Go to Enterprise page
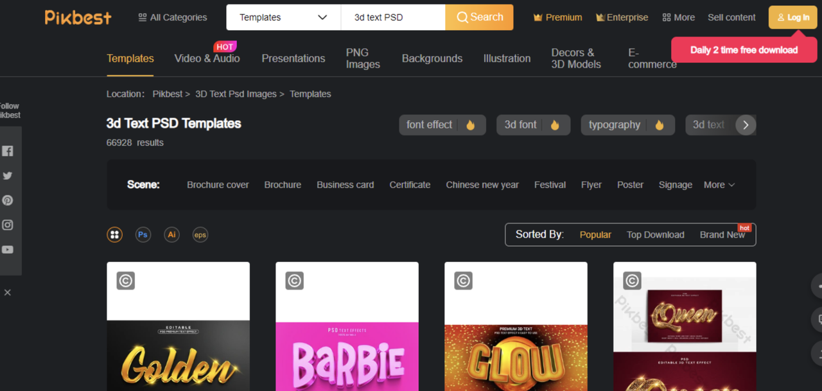This screenshot has width=822, height=391. (x=622, y=17)
